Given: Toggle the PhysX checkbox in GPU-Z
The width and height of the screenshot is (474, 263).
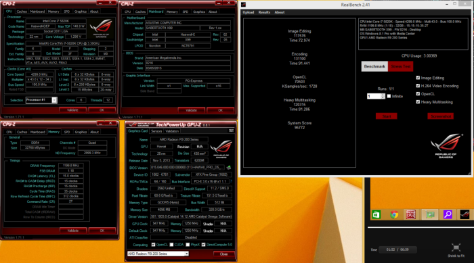Looking at the screenshot, I should point(188,245).
